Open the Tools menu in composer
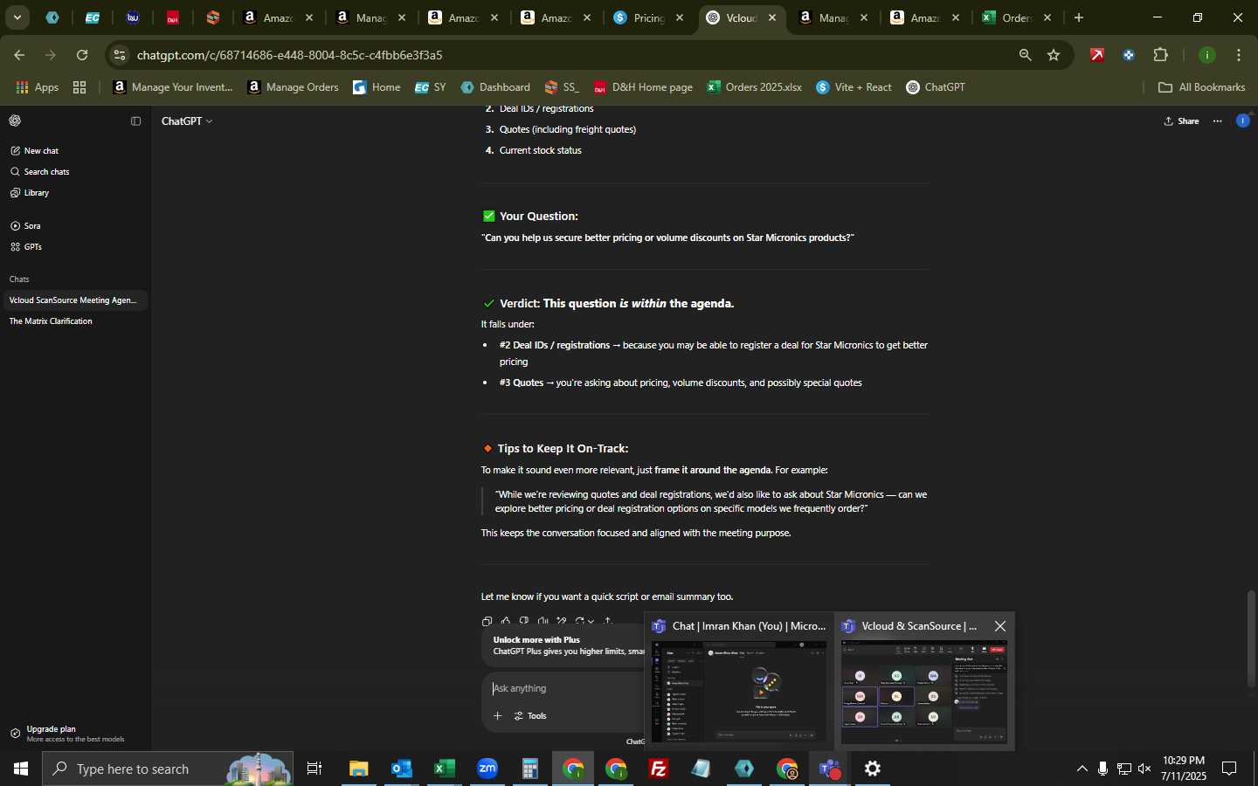This screenshot has height=786, width=1258. click(530, 716)
